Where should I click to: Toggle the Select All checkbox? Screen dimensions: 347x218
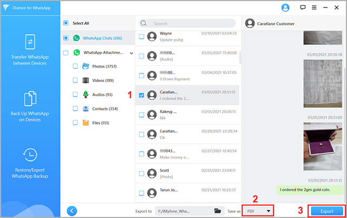tap(66, 23)
